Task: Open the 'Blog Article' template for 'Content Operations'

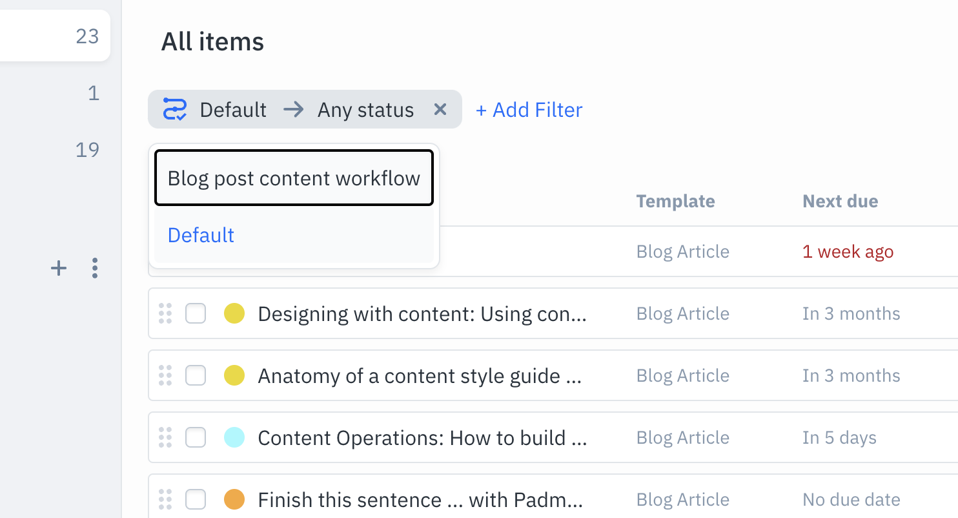Action: (682, 437)
